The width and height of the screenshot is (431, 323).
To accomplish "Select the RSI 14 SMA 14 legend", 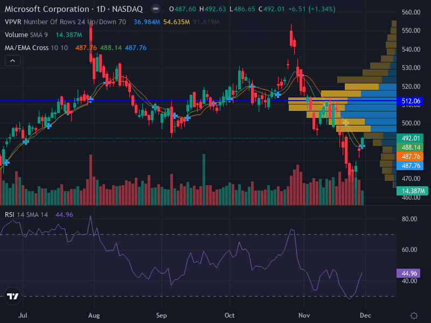I will tap(26, 214).
